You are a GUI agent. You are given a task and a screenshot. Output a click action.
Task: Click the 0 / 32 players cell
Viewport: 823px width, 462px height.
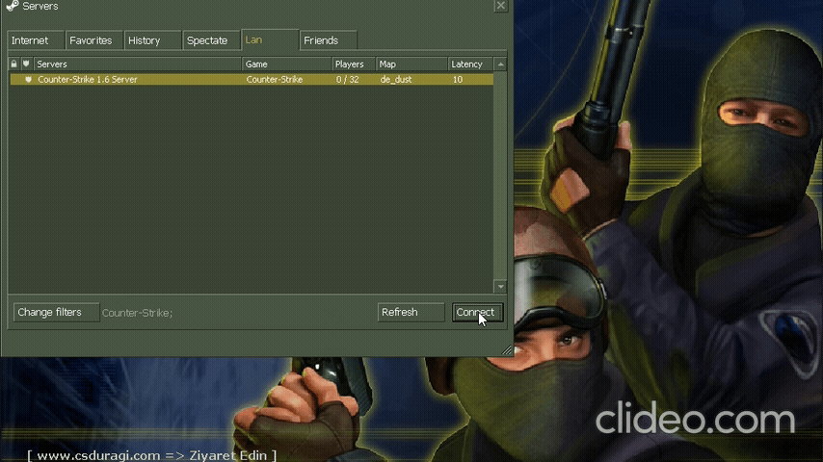348,80
